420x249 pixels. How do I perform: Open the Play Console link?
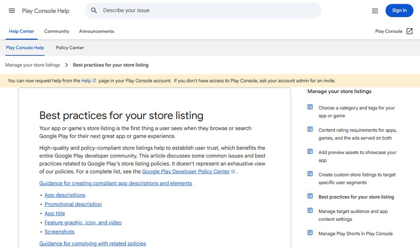point(388,31)
